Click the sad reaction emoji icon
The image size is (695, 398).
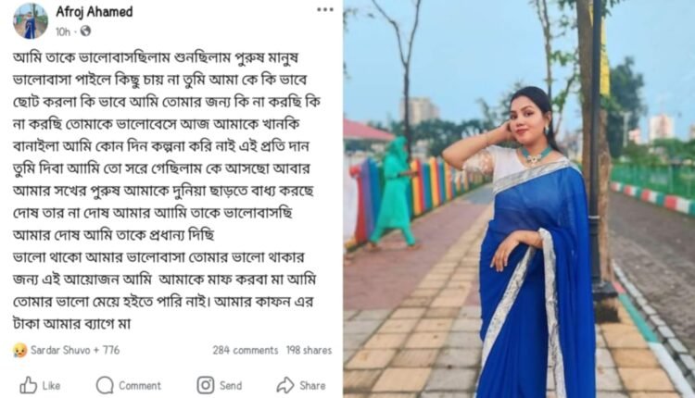[x=19, y=350]
